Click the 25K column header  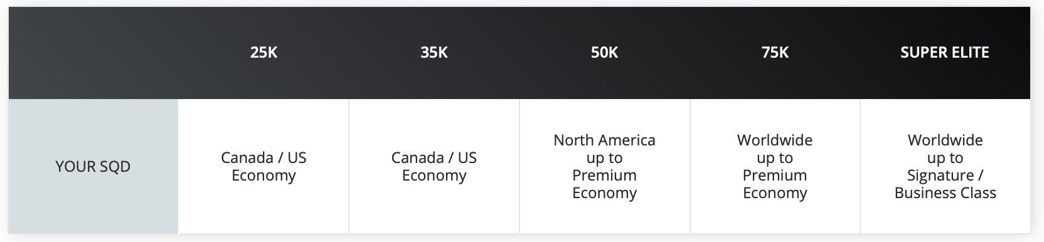pyautogui.click(x=264, y=53)
